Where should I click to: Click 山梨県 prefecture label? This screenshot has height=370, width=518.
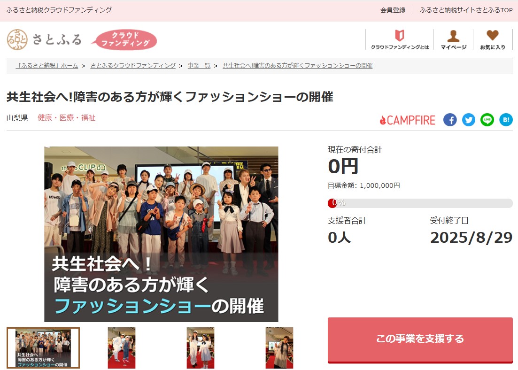[x=17, y=117]
